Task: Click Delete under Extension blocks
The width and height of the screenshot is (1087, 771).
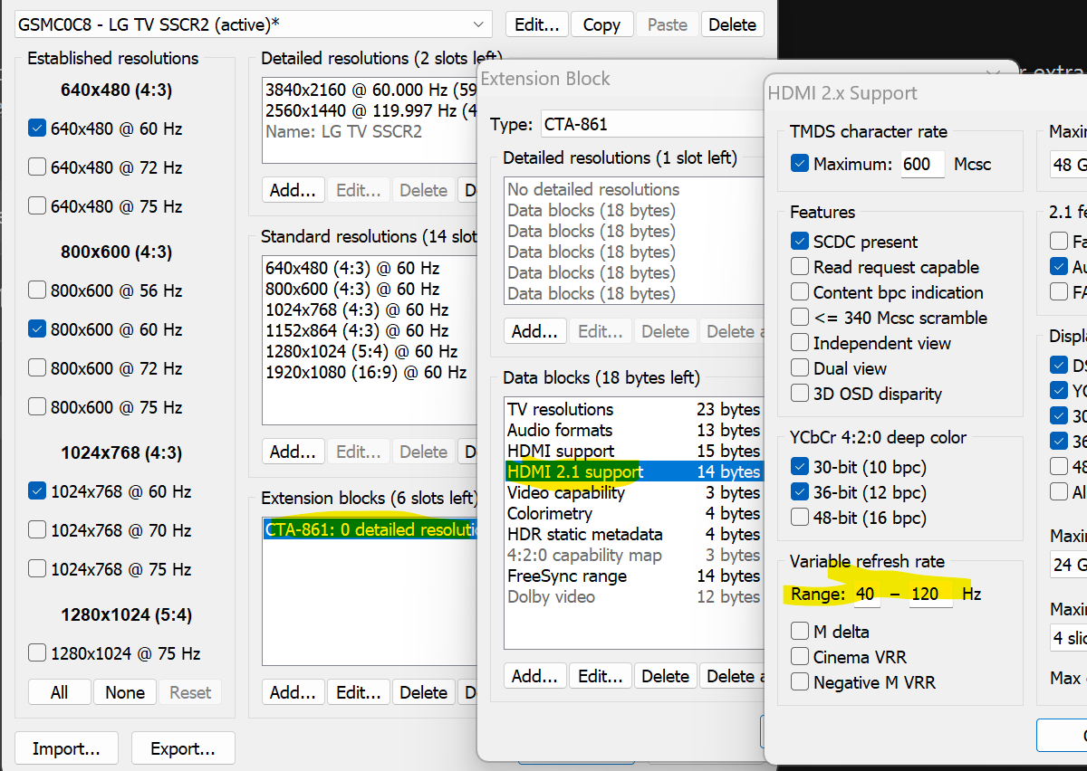Action: 424,692
